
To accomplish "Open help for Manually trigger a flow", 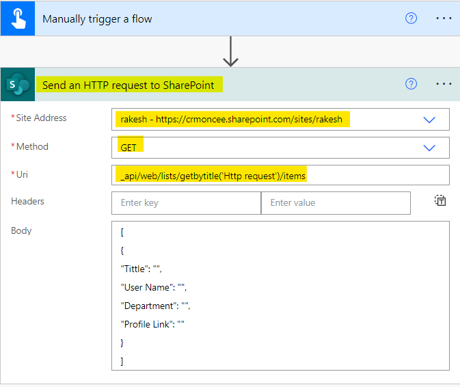I will [411, 18].
